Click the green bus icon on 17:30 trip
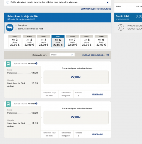This screenshot has width=142, height=144. click(8, 104)
